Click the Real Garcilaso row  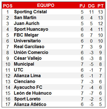click(x=53, y=46)
